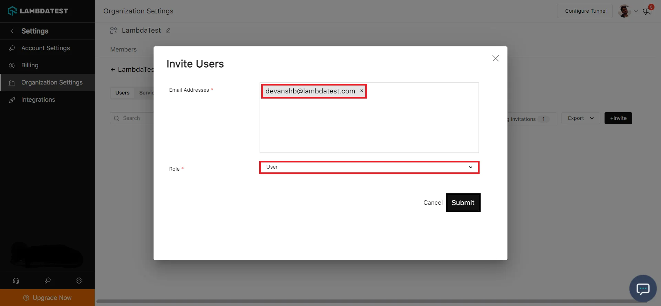Submit the user invitation
661x306 pixels.
[x=463, y=203]
